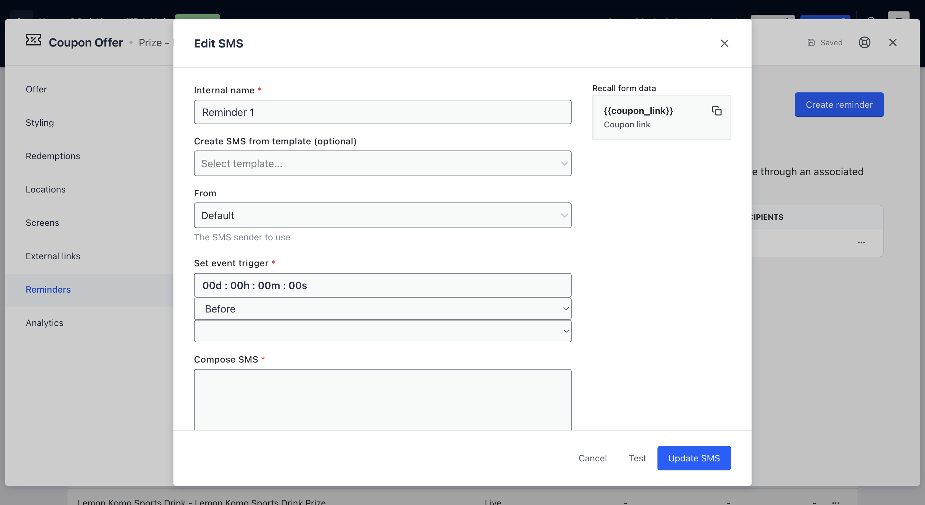
Task: Cancel editing the SMS
Action: pos(593,458)
